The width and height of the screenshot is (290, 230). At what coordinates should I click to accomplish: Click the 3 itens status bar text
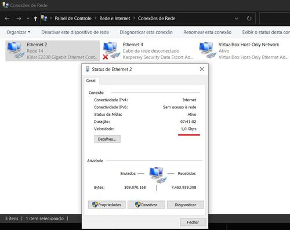12,218
